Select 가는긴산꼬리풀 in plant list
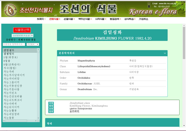Image resolution: width=186 pixels, height=131 pixels. (13, 96)
